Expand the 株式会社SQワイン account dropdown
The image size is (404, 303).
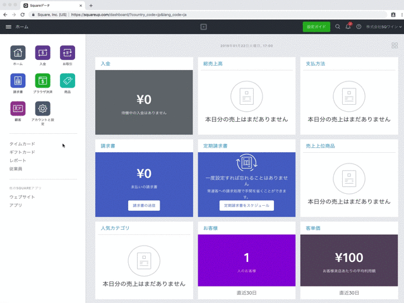[x=383, y=27]
